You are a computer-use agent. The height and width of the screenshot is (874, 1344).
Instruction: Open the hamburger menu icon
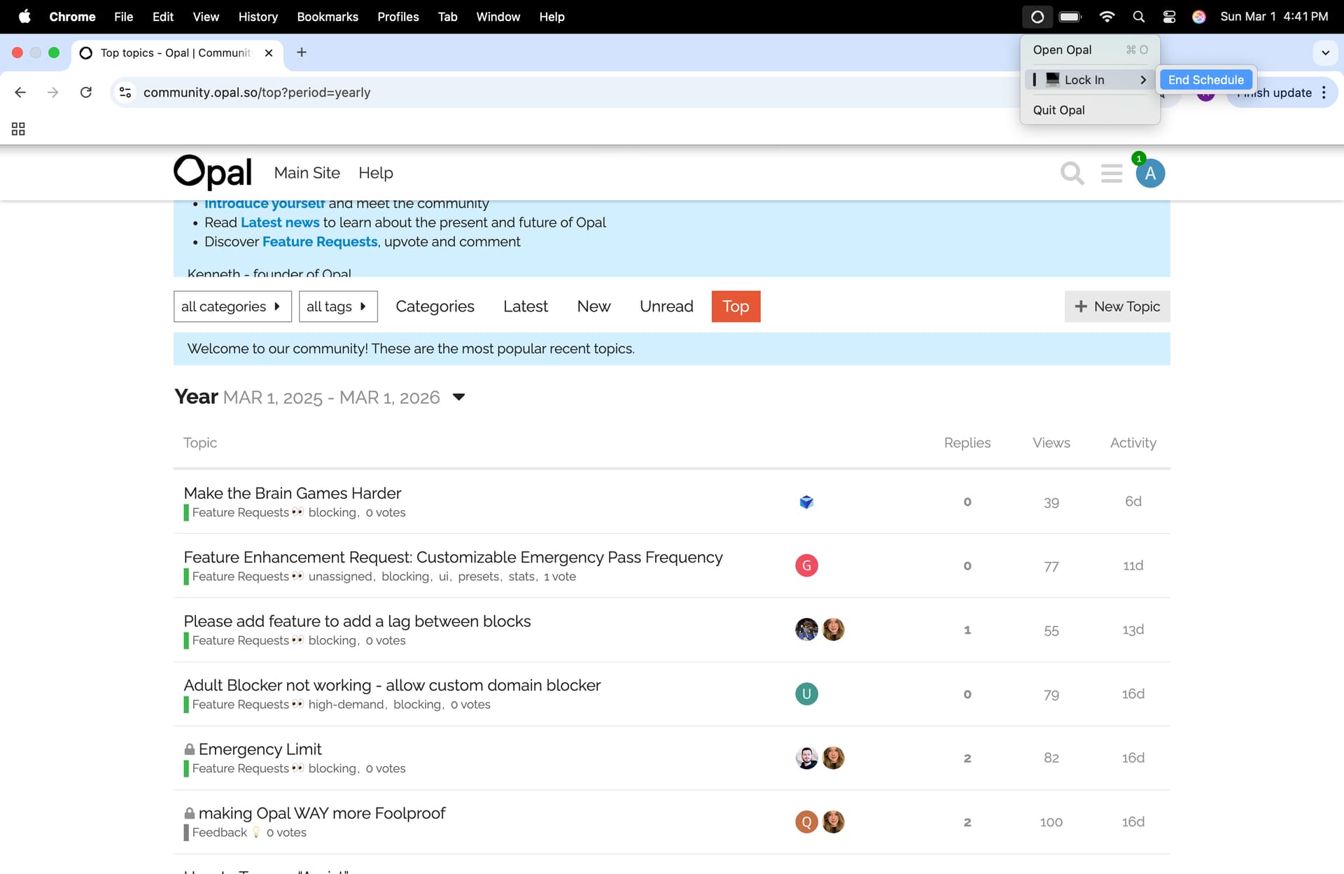tap(1111, 173)
